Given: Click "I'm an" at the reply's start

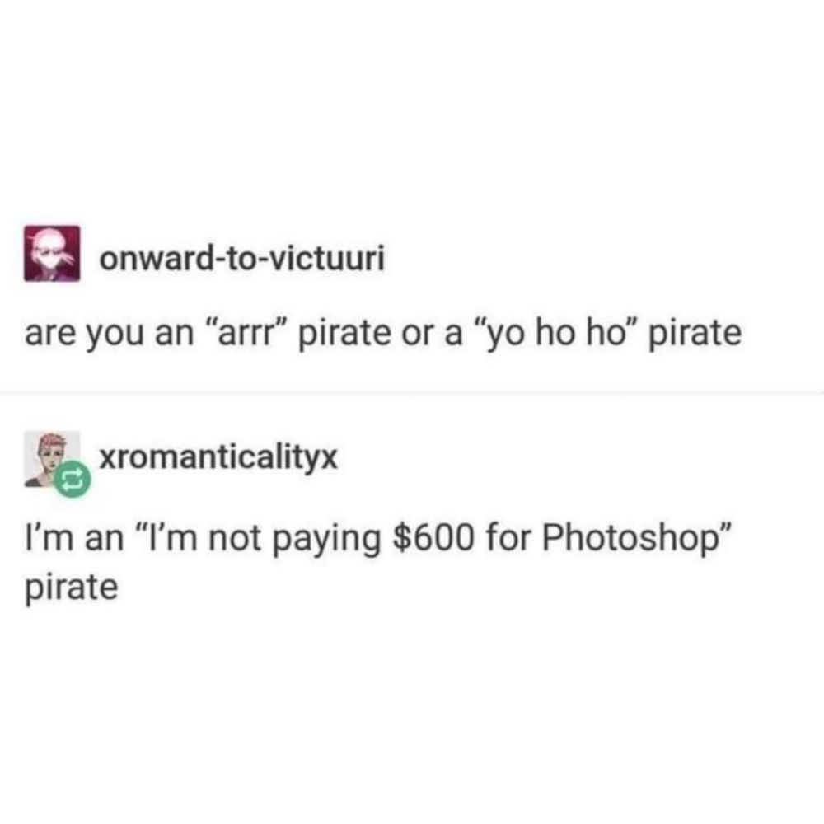Looking at the screenshot, I should coord(74,537).
